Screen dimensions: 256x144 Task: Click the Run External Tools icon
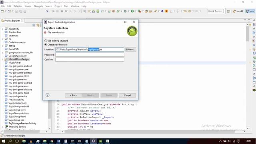point(139,11)
